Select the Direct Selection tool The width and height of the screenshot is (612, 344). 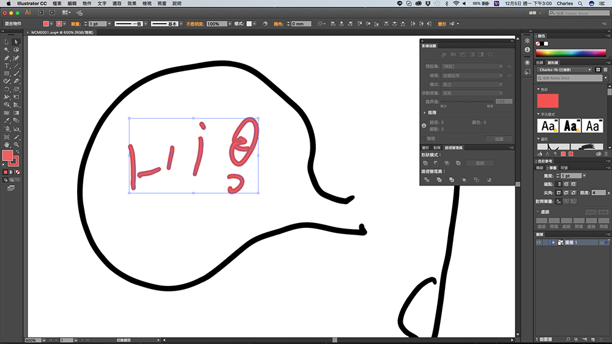tap(17, 42)
